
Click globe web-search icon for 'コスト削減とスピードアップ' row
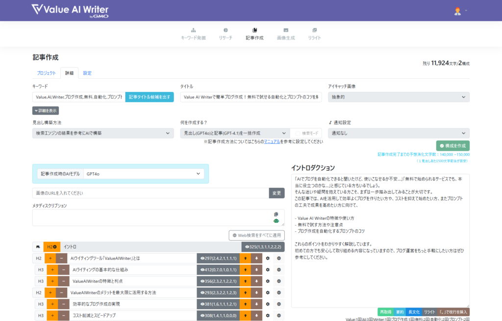coord(279,316)
